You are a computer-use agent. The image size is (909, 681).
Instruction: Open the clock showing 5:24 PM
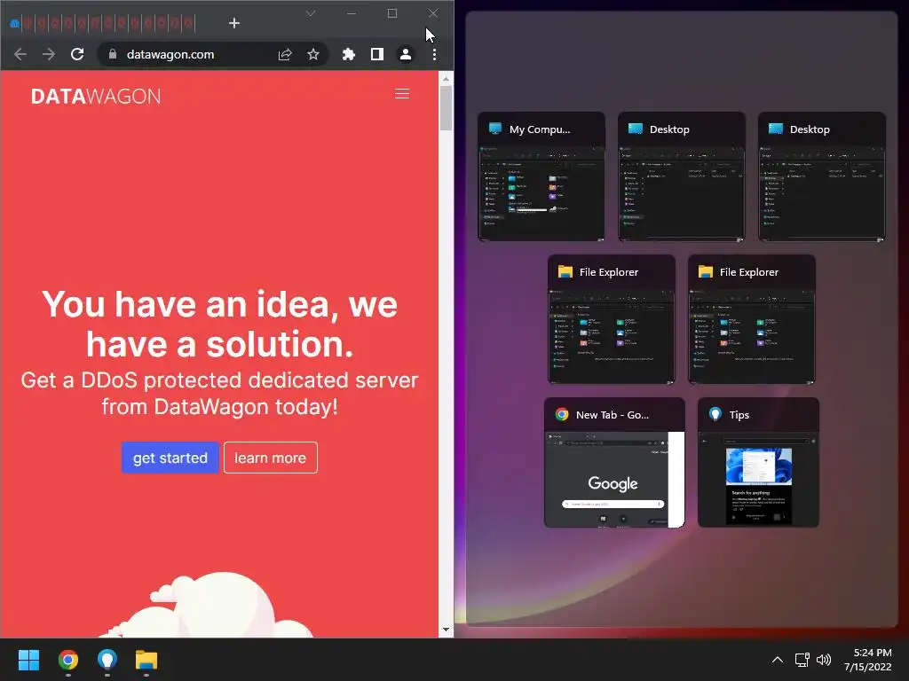(868, 660)
